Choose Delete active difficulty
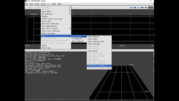 (x=56, y=31)
